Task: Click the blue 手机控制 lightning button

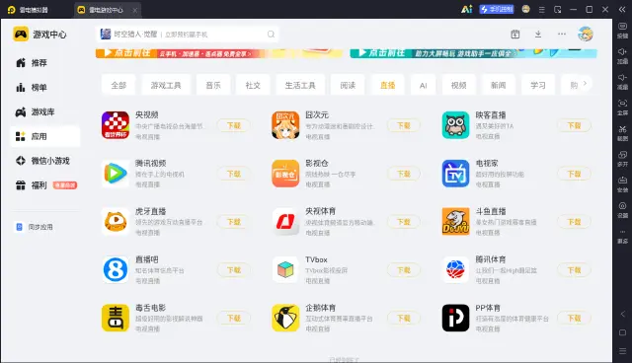Action: point(497,9)
